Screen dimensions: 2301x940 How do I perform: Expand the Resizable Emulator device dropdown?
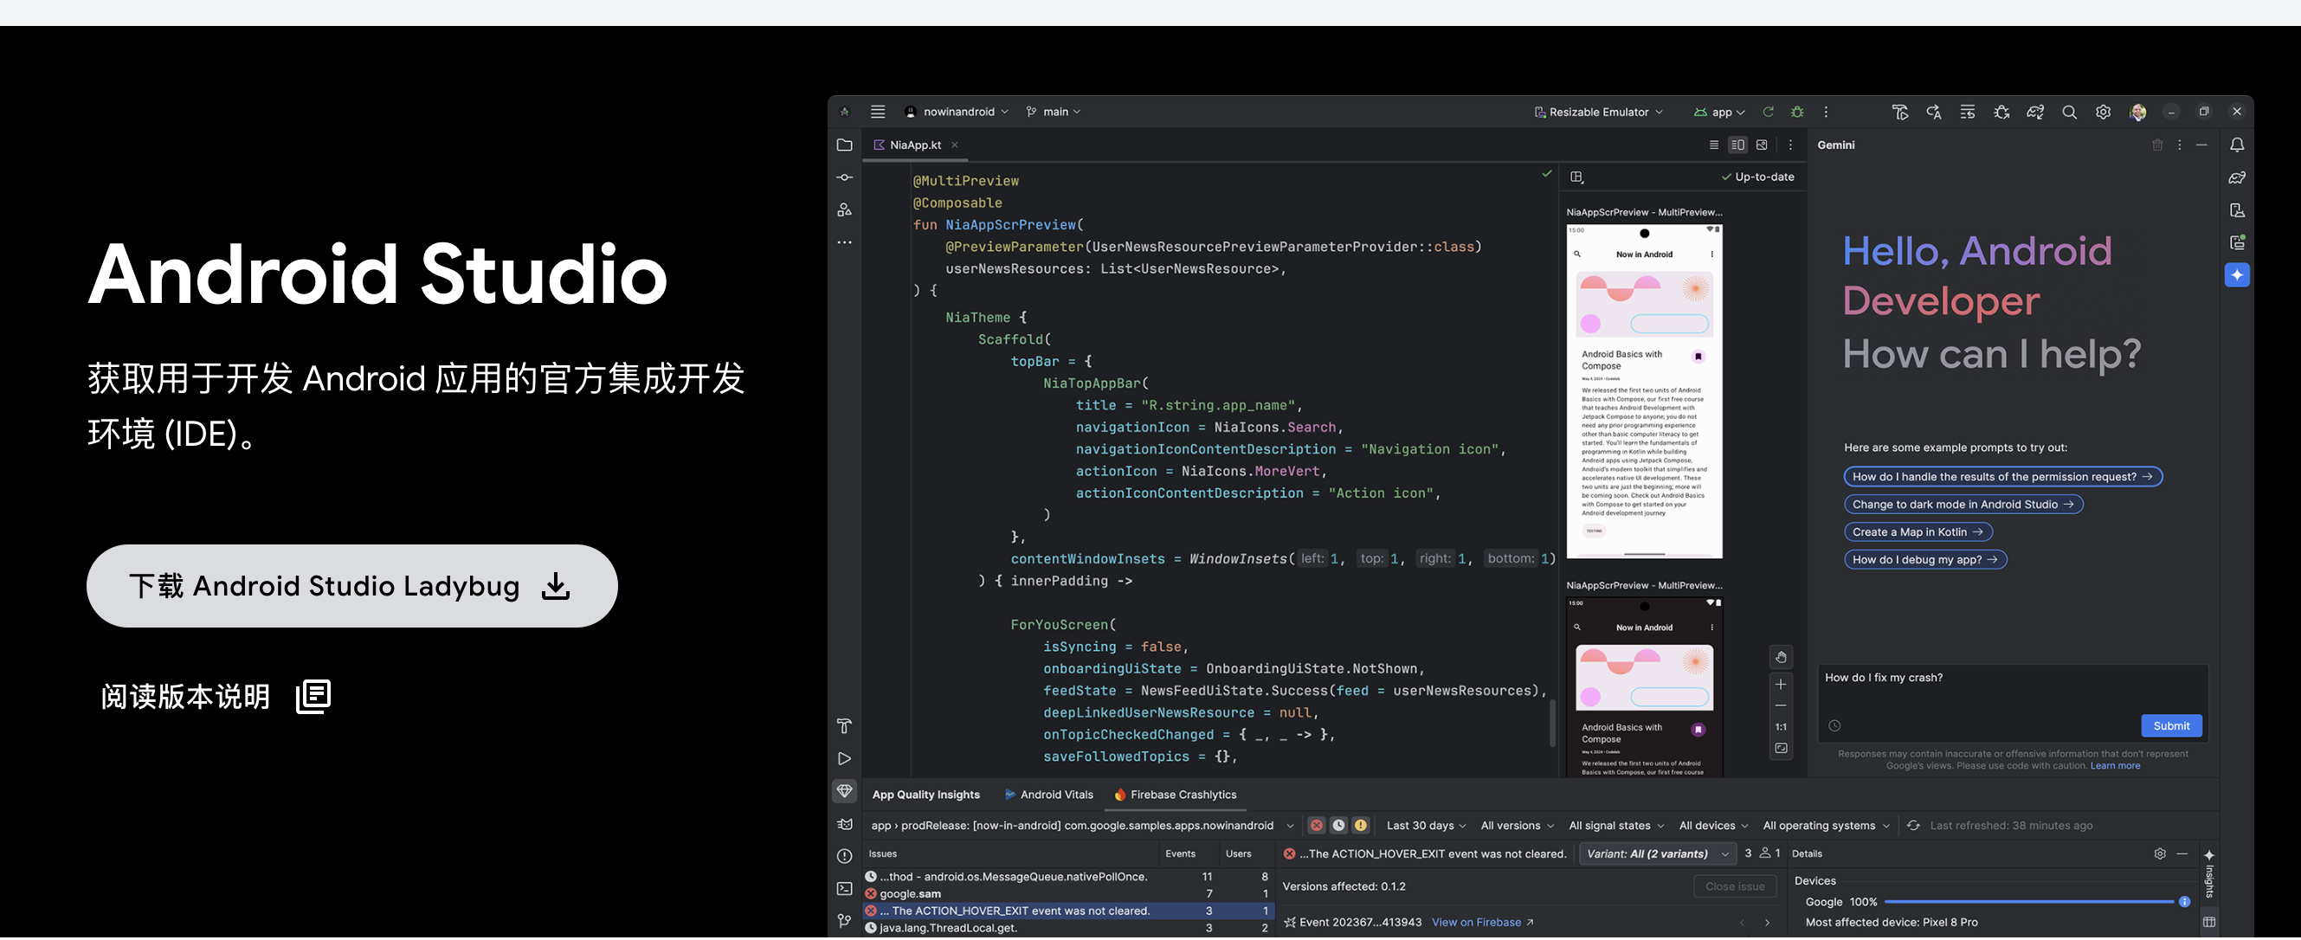pos(1598,112)
